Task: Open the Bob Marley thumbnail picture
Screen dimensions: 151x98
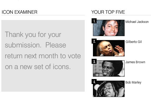Action: 109,89
